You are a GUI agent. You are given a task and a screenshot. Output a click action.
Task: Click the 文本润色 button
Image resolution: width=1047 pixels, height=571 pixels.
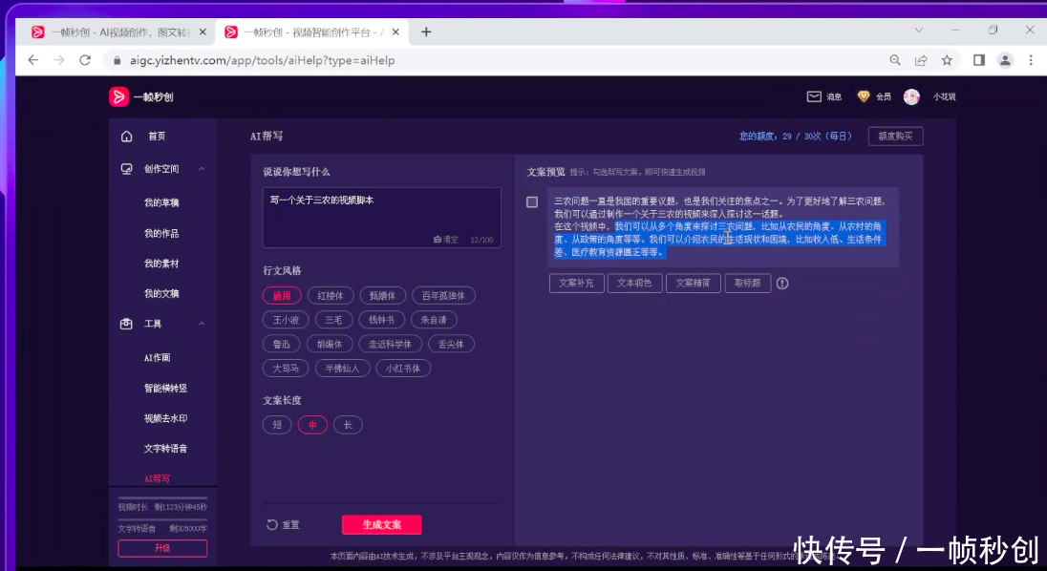[x=634, y=283]
